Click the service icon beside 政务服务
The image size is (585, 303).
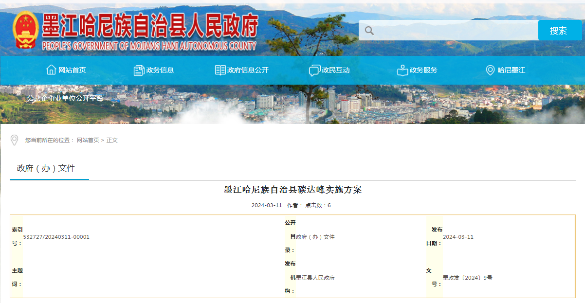click(402, 70)
